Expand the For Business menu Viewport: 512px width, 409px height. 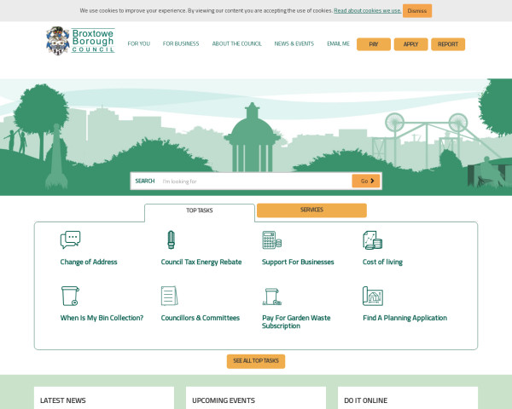click(x=181, y=43)
